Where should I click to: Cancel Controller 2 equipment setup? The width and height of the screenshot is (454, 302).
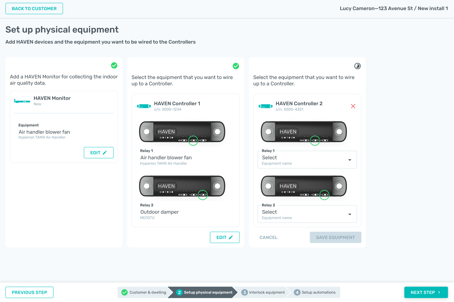[268, 237]
